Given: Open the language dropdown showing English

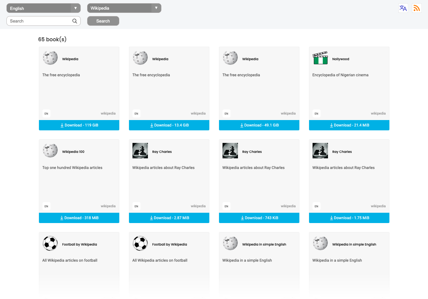Looking at the screenshot, I should (x=43, y=8).
